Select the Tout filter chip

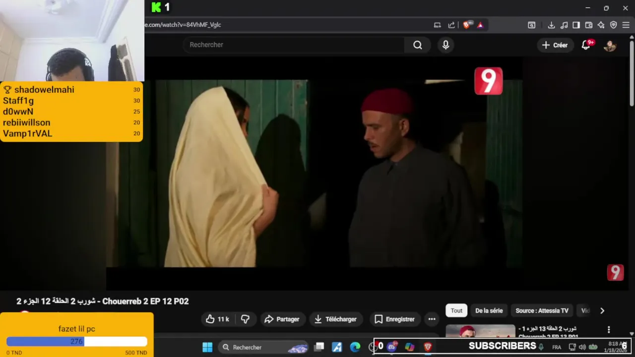coord(456,311)
